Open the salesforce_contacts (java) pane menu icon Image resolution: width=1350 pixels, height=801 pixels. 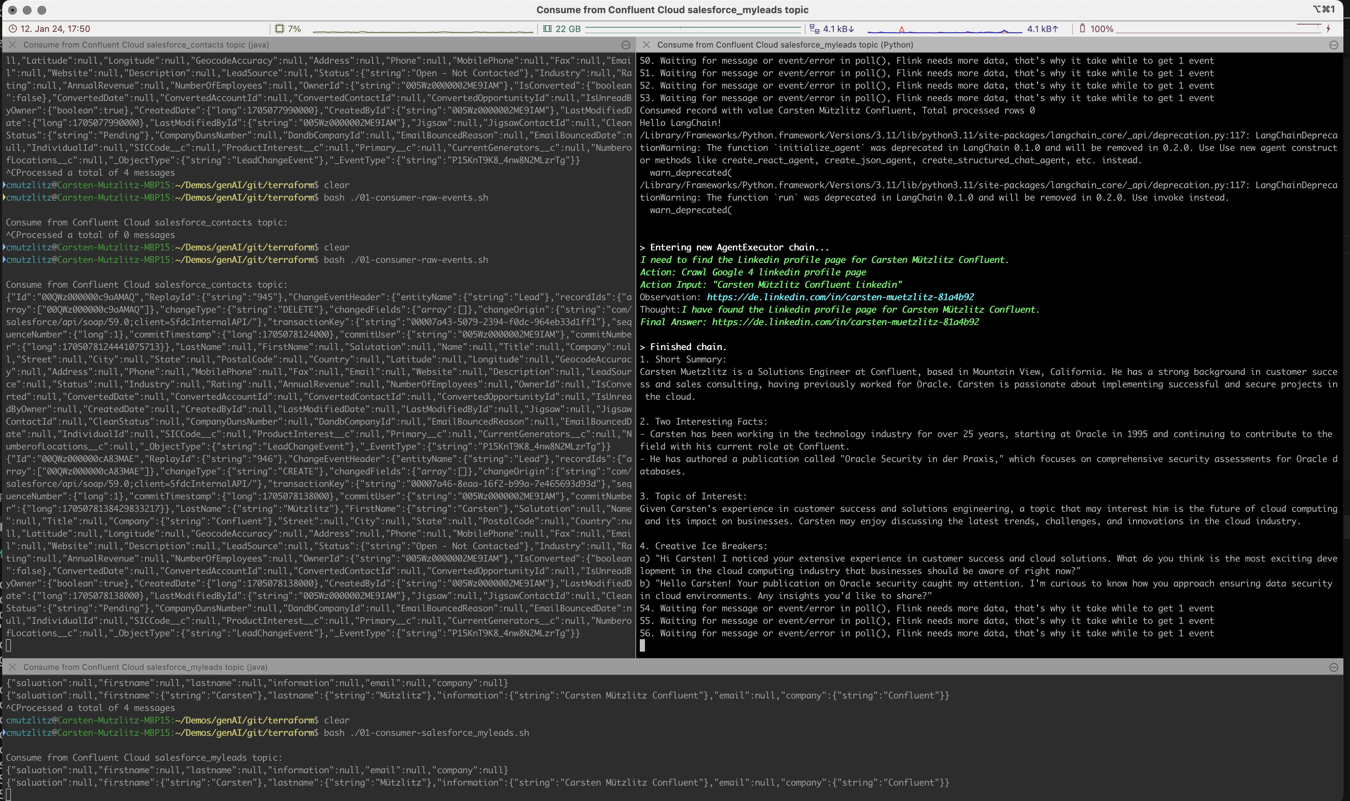pyautogui.click(x=626, y=45)
